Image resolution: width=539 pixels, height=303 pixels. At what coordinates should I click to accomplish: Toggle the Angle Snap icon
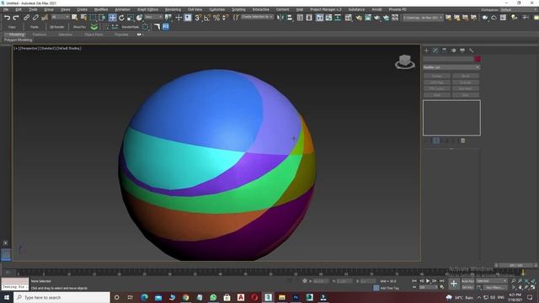(x=207, y=18)
